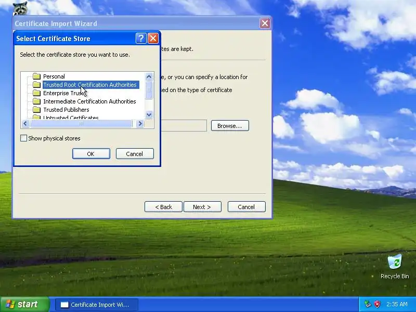The image size is (416, 312).
Task: Click the vertical scrollbar thumb in store list
Action: (149, 89)
